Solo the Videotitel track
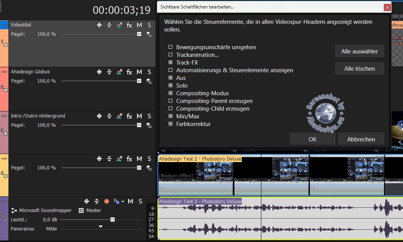This screenshot has width=403, height=242. tap(149, 25)
